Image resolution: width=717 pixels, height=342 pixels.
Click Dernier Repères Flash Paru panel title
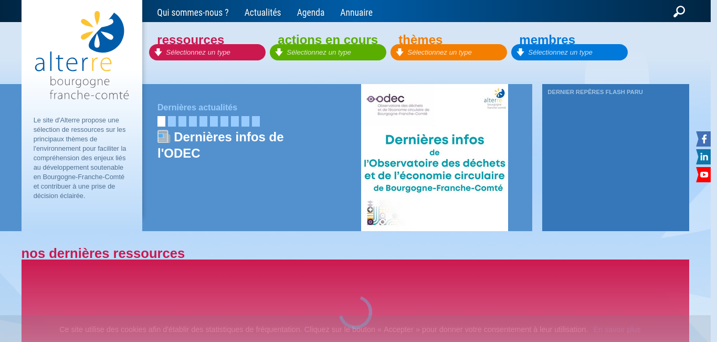(595, 92)
